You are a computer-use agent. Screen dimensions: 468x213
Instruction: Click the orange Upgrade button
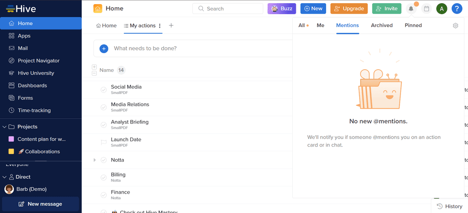349,9
